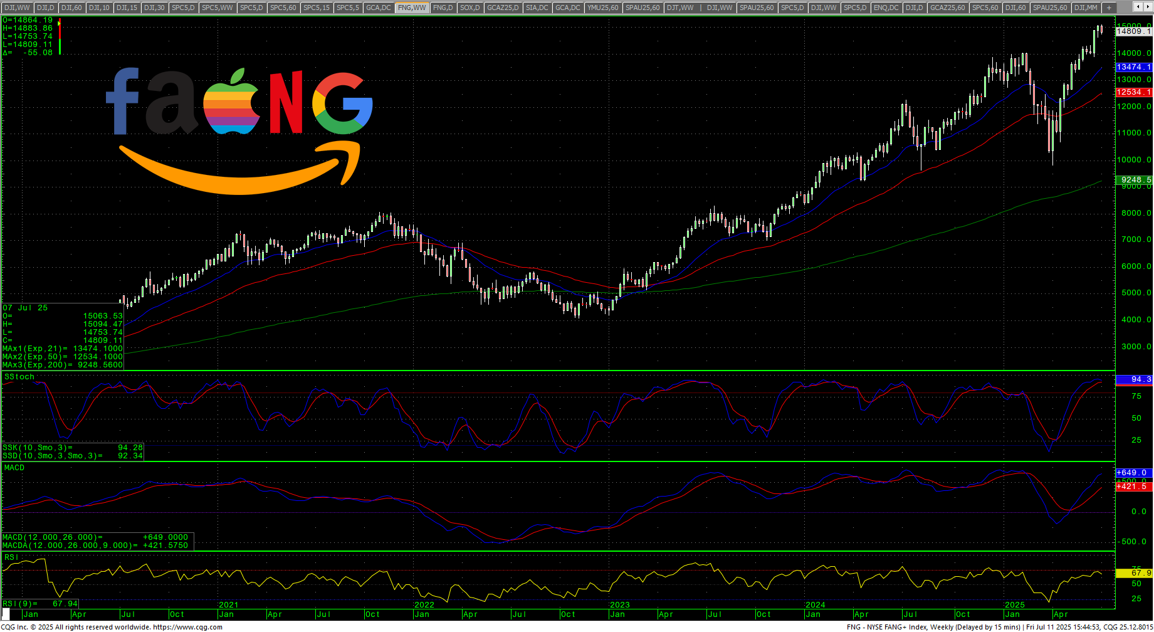Switch to the DJI,10 tab

pyautogui.click(x=99, y=8)
